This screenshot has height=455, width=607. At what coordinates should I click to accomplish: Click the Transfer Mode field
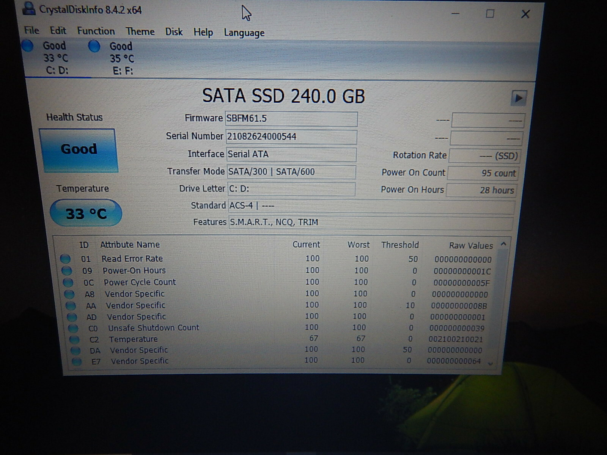[291, 172]
